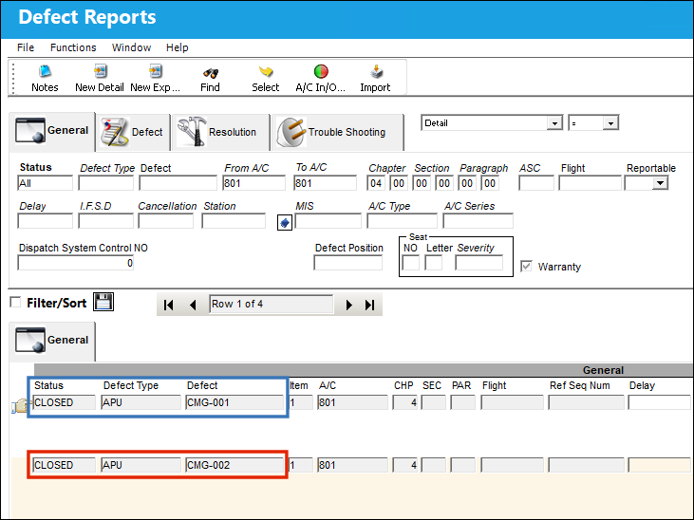Click the Cancellation input field
The width and height of the screenshot is (694, 520).
[x=165, y=221]
